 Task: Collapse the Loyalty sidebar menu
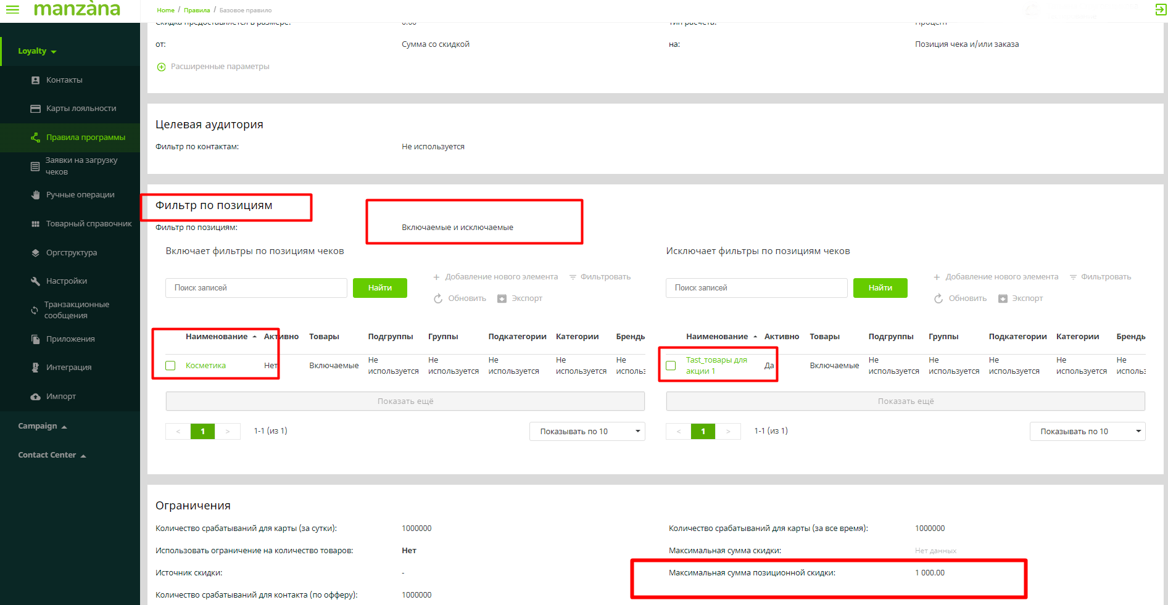click(37, 51)
